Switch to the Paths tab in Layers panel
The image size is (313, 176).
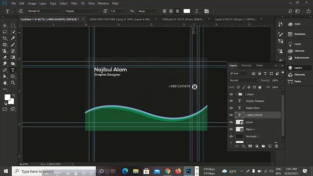(259, 66)
